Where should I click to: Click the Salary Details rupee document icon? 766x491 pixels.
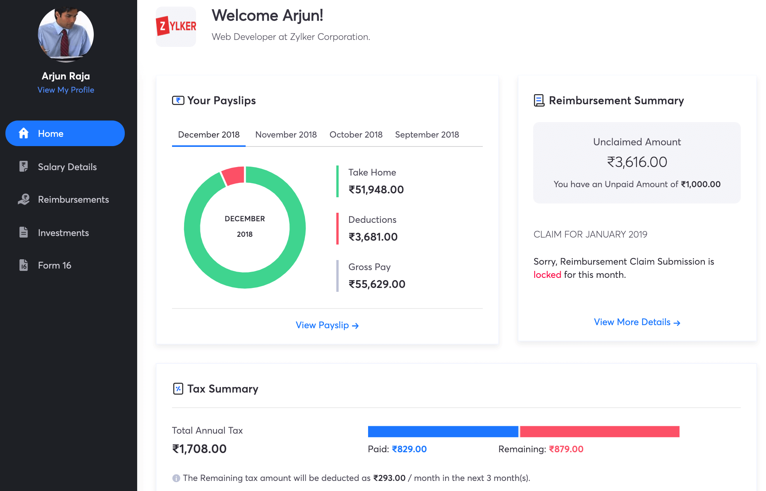[x=24, y=167]
